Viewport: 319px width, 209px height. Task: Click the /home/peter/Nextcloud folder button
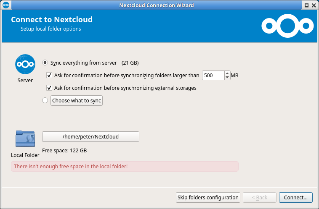tap(90, 136)
